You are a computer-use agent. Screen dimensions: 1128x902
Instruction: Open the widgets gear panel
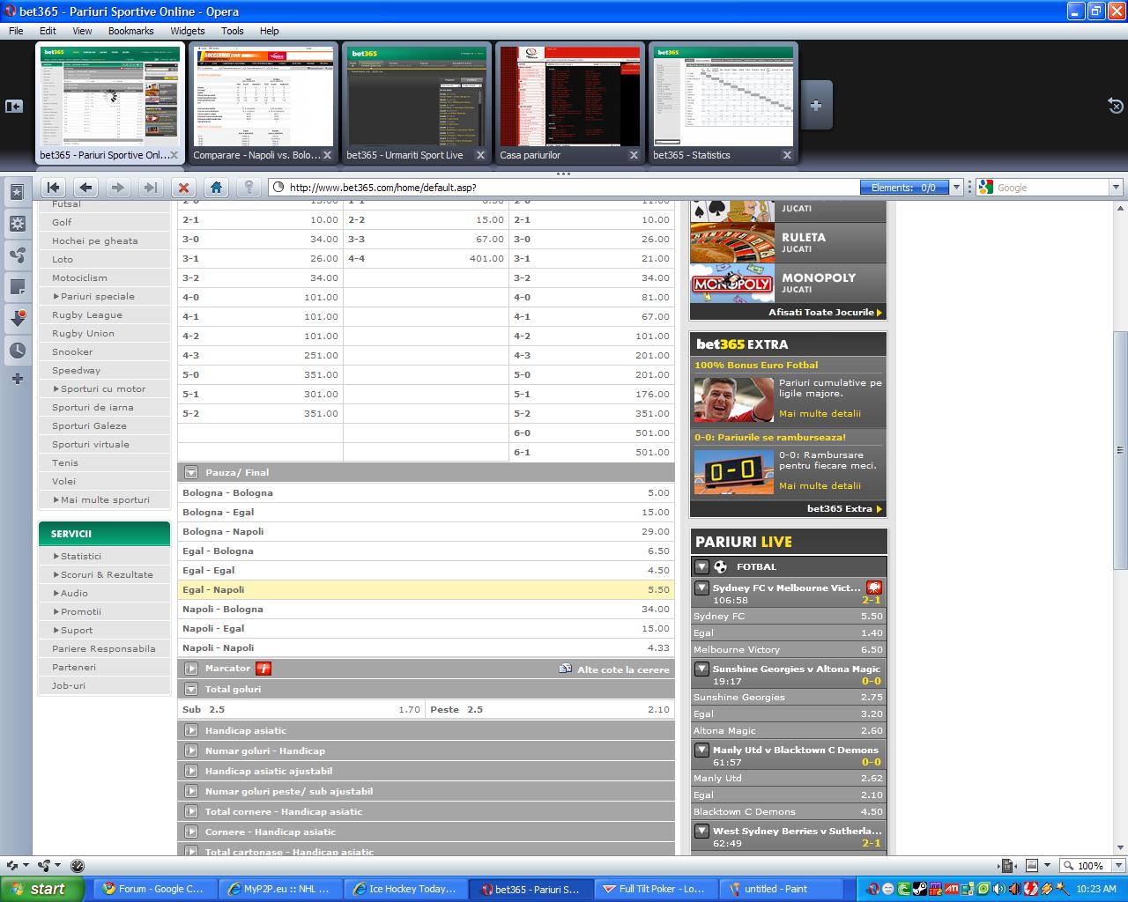pyautogui.click(x=17, y=223)
